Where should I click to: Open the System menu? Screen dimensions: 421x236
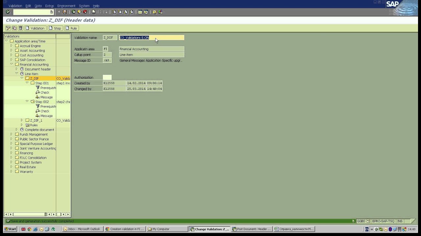(x=84, y=6)
